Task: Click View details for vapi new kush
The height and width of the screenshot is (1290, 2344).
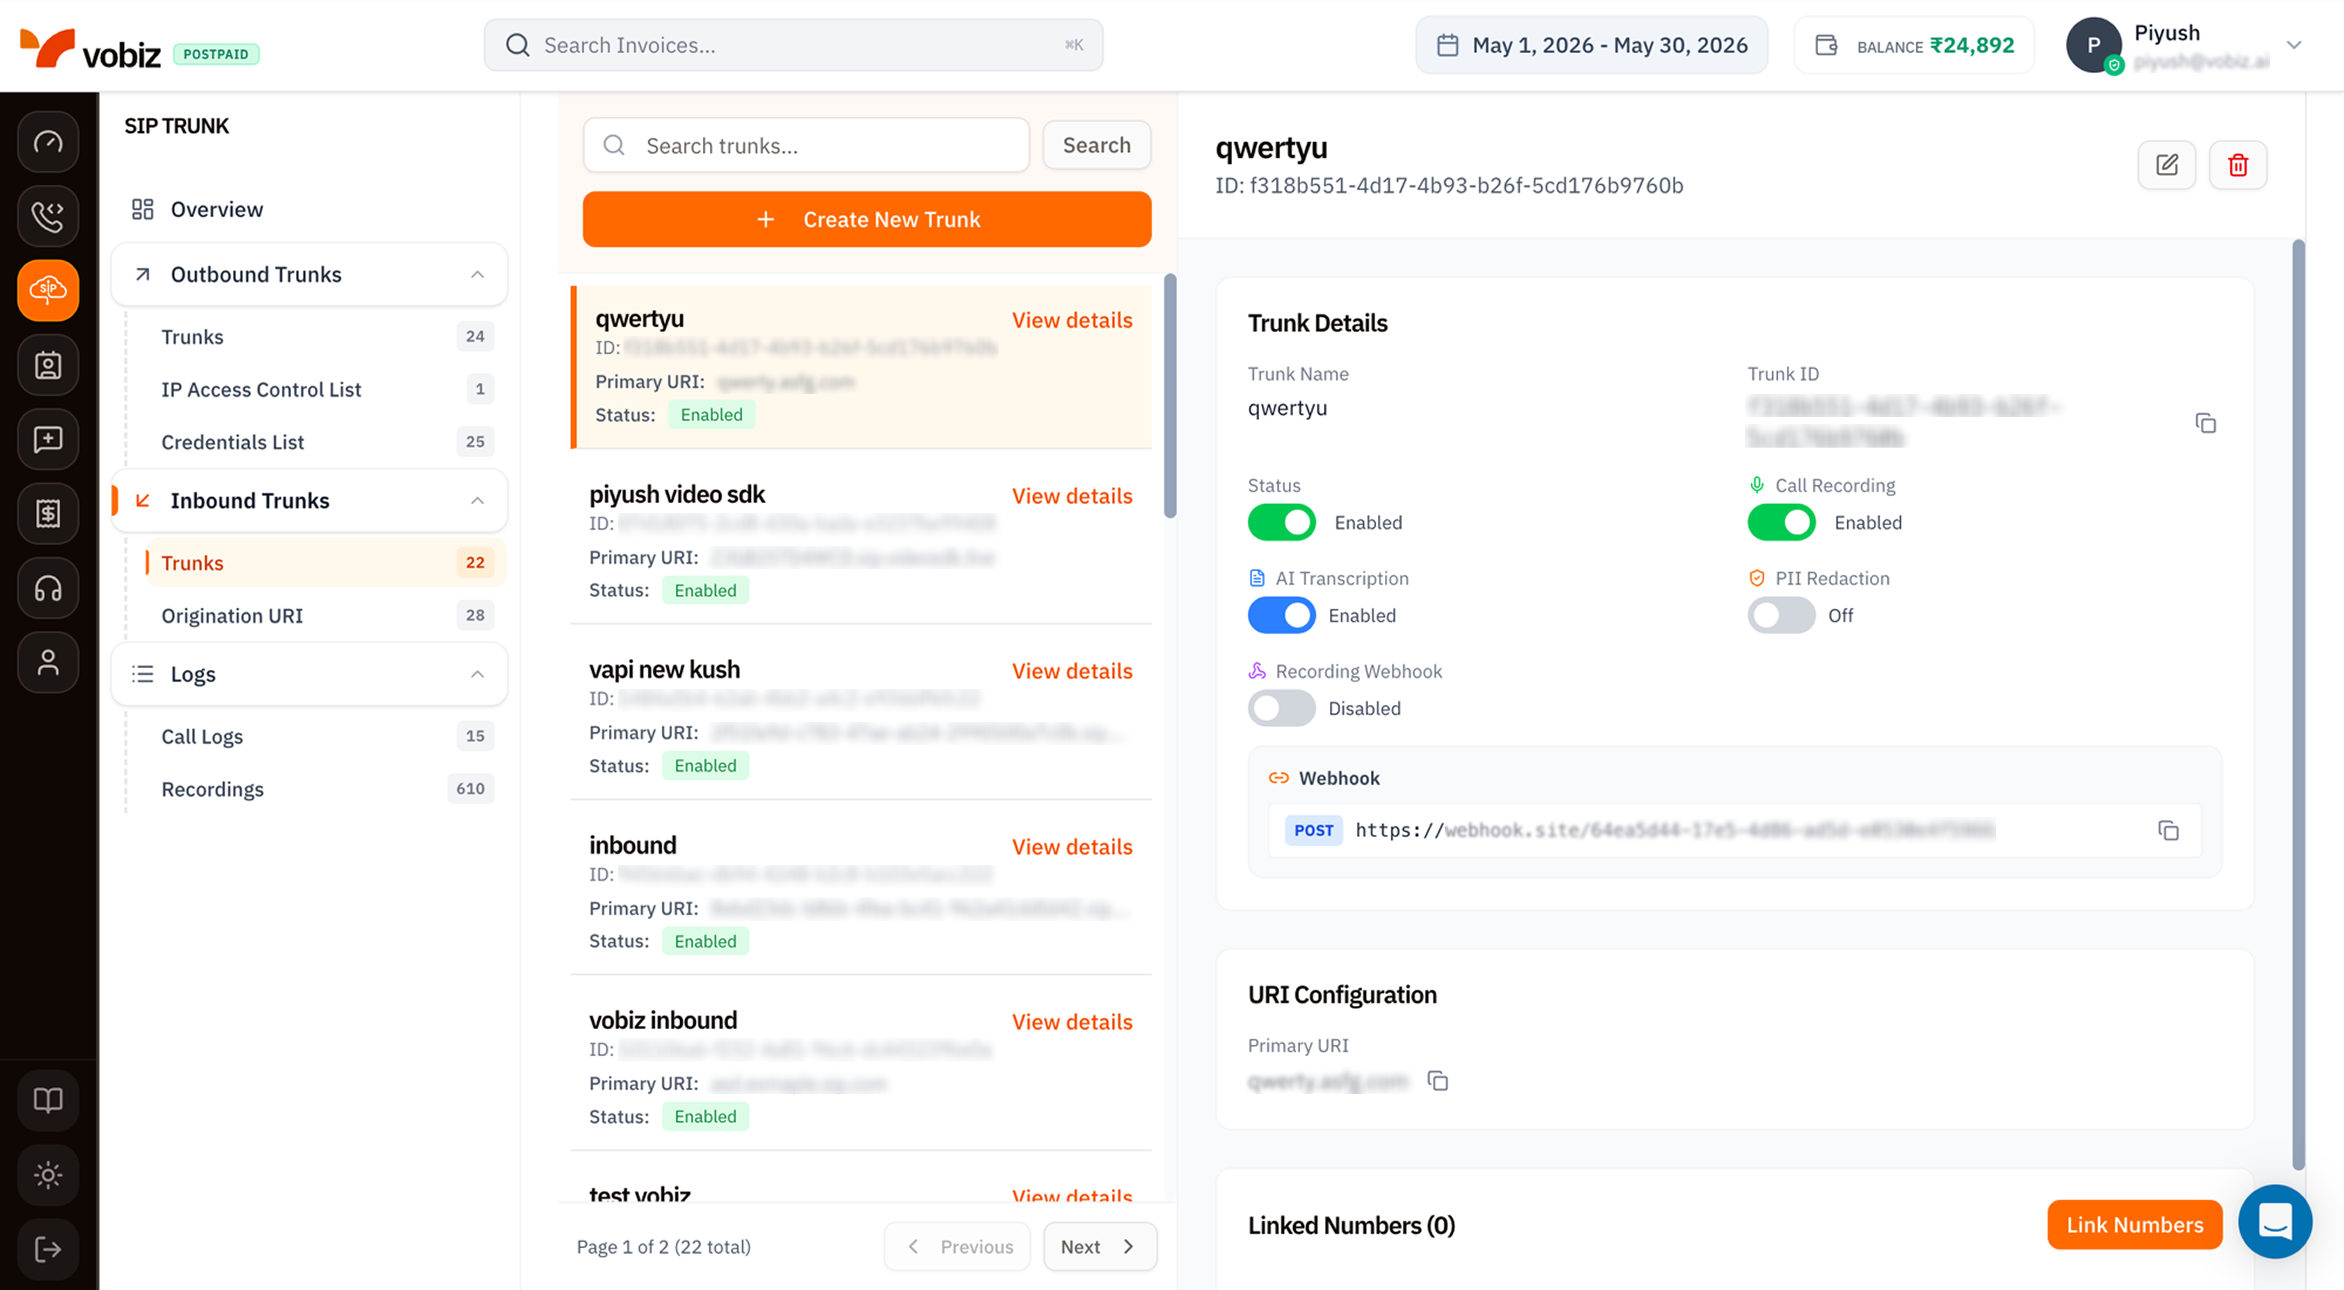Action: click(x=1072, y=671)
